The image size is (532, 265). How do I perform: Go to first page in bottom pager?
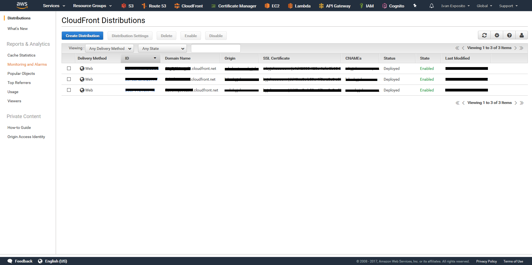pyautogui.click(x=457, y=103)
